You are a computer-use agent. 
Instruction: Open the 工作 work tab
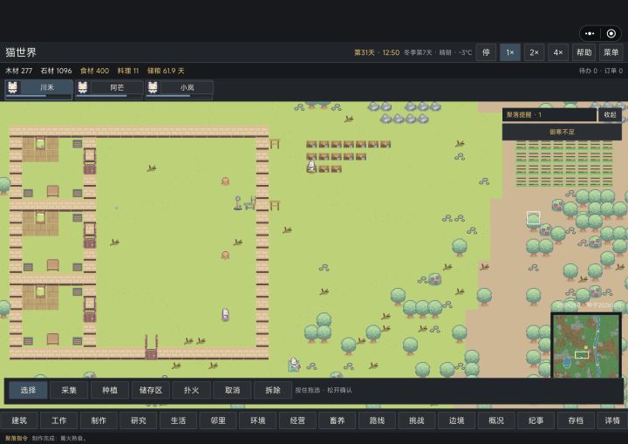point(59,420)
